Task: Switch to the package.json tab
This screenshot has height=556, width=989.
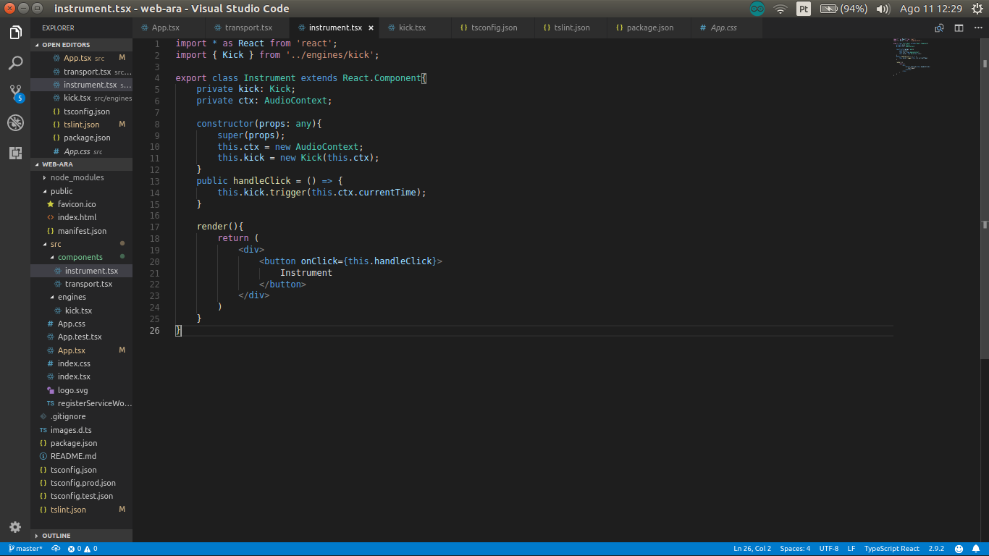Action: pyautogui.click(x=649, y=28)
